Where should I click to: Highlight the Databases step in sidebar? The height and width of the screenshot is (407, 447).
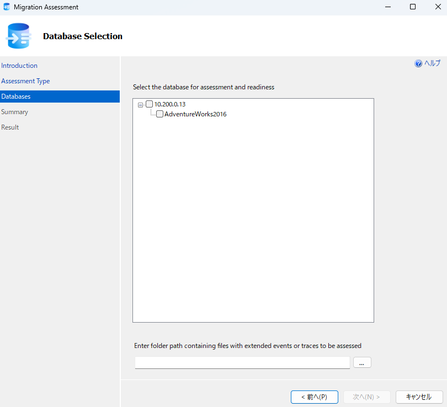[15, 96]
